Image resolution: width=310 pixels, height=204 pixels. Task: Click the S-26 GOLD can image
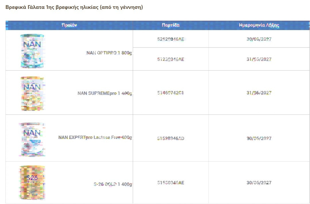pyautogui.click(x=32, y=182)
